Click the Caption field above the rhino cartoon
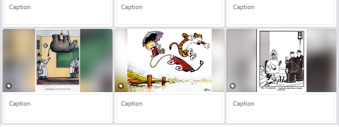 tap(57, 12)
